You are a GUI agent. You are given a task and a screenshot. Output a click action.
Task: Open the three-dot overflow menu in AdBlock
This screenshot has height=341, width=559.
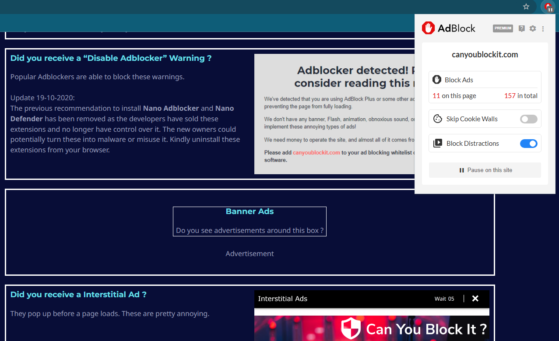pos(543,28)
